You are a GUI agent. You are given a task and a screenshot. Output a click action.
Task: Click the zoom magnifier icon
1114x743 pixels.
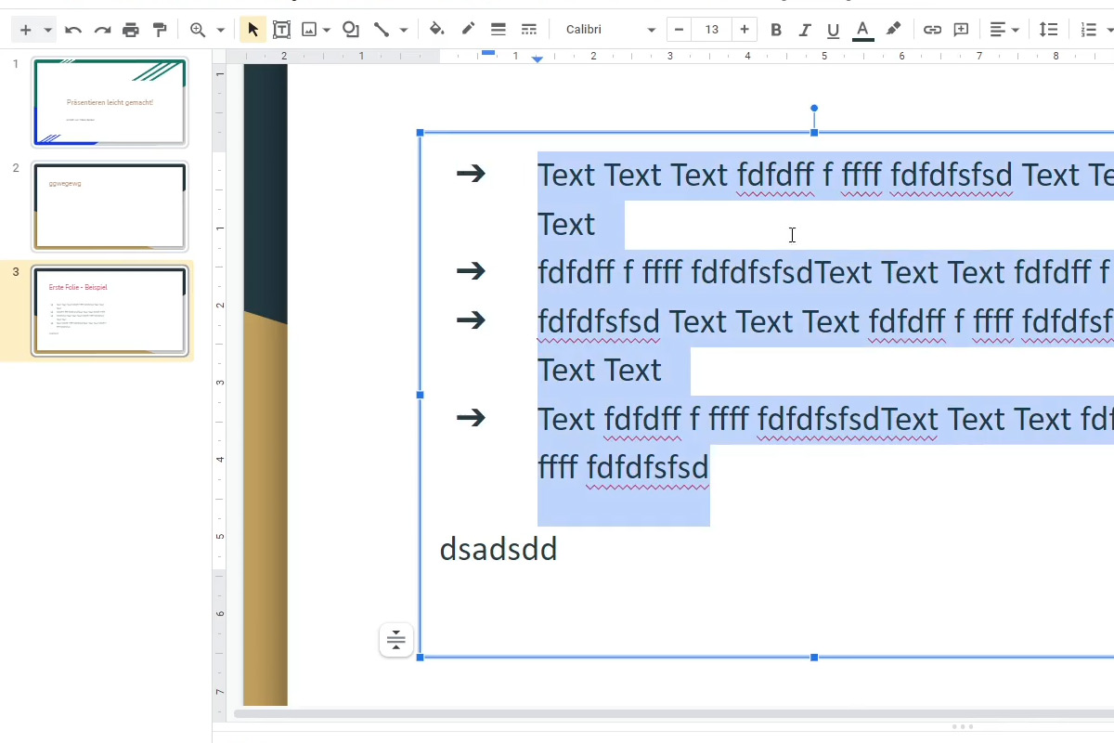tap(198, 30)
